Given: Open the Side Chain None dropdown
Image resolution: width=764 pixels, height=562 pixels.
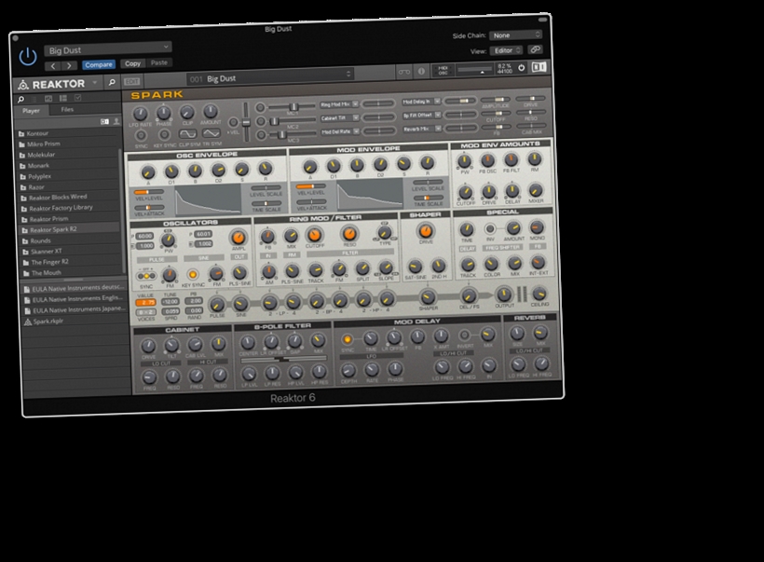Looking at the screenshot, I should tap(515, 34).
